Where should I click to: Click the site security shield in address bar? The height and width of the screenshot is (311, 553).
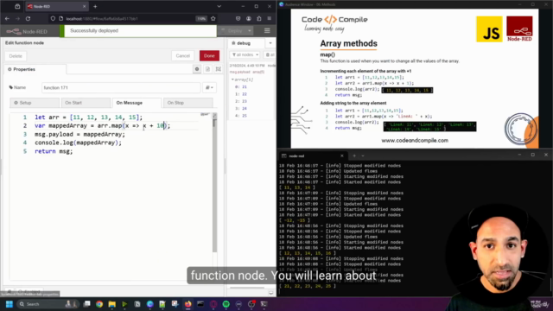53,19
